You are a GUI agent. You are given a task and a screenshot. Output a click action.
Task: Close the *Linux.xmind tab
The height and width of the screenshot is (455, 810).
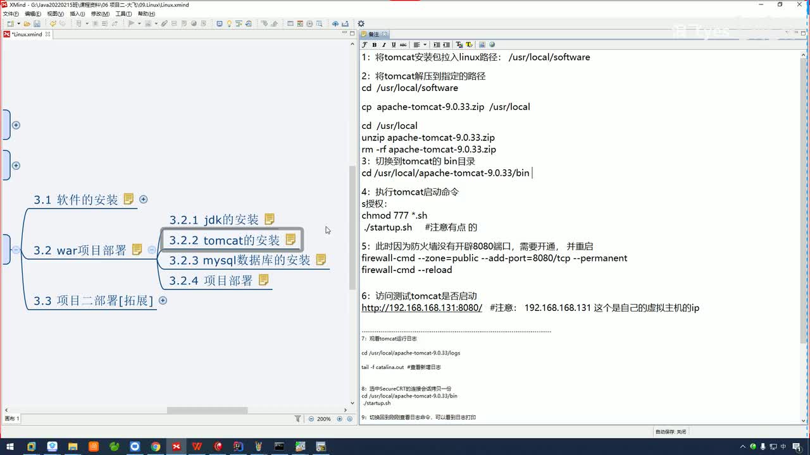pos(47,34)
